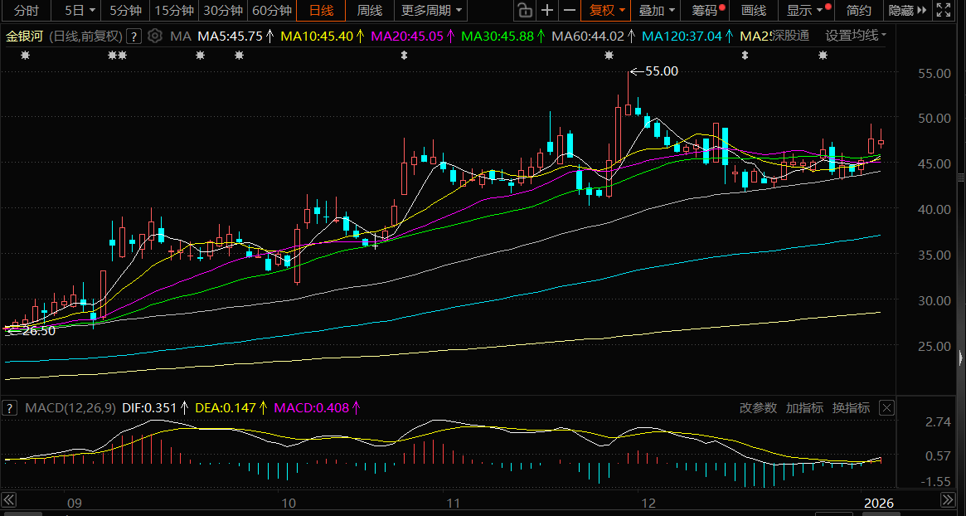Image resolution: width=966 pixels, height=516 pixels.
Task: Expand side panel via right-edge triangle arrow
Action: tap(962, 358)
